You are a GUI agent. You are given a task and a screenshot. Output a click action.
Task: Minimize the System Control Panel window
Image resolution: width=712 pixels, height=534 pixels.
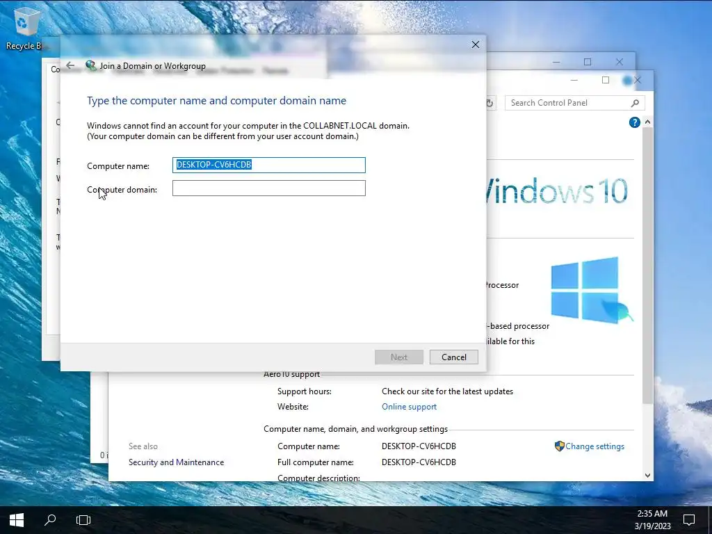coord(574,81)
